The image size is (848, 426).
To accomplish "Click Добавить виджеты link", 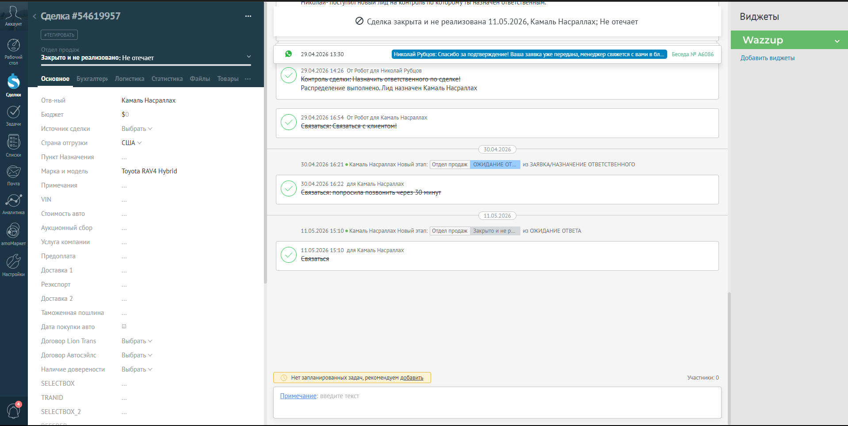I will (x=768, y=58).
